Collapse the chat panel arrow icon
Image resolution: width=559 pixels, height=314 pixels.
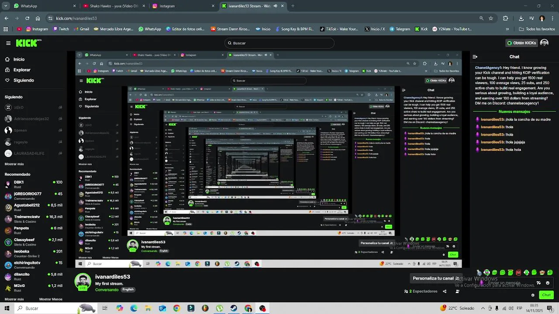coord(475,57)
